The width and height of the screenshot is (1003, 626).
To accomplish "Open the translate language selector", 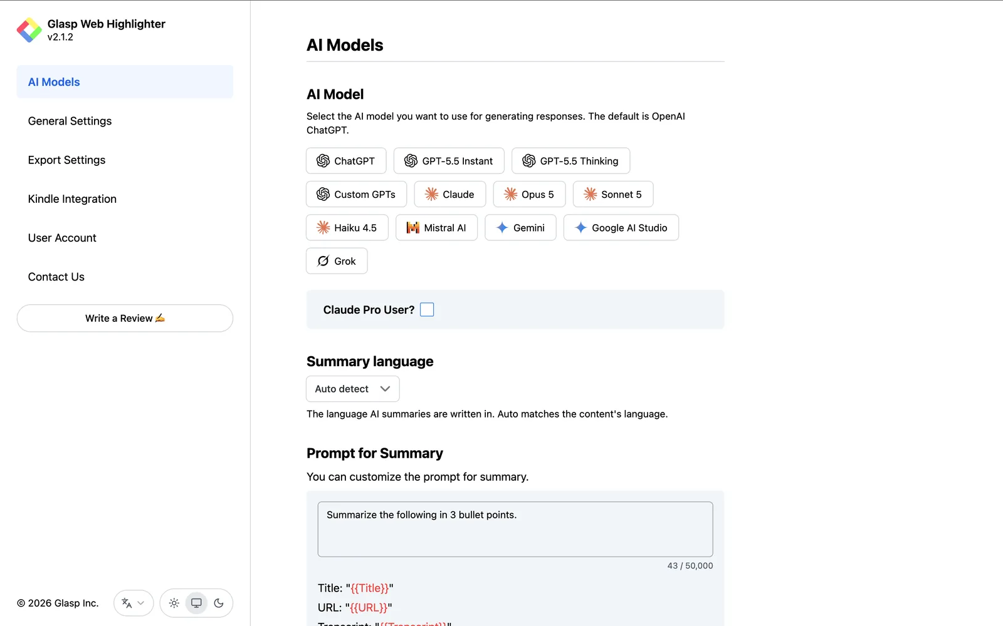I will [134, 603].
